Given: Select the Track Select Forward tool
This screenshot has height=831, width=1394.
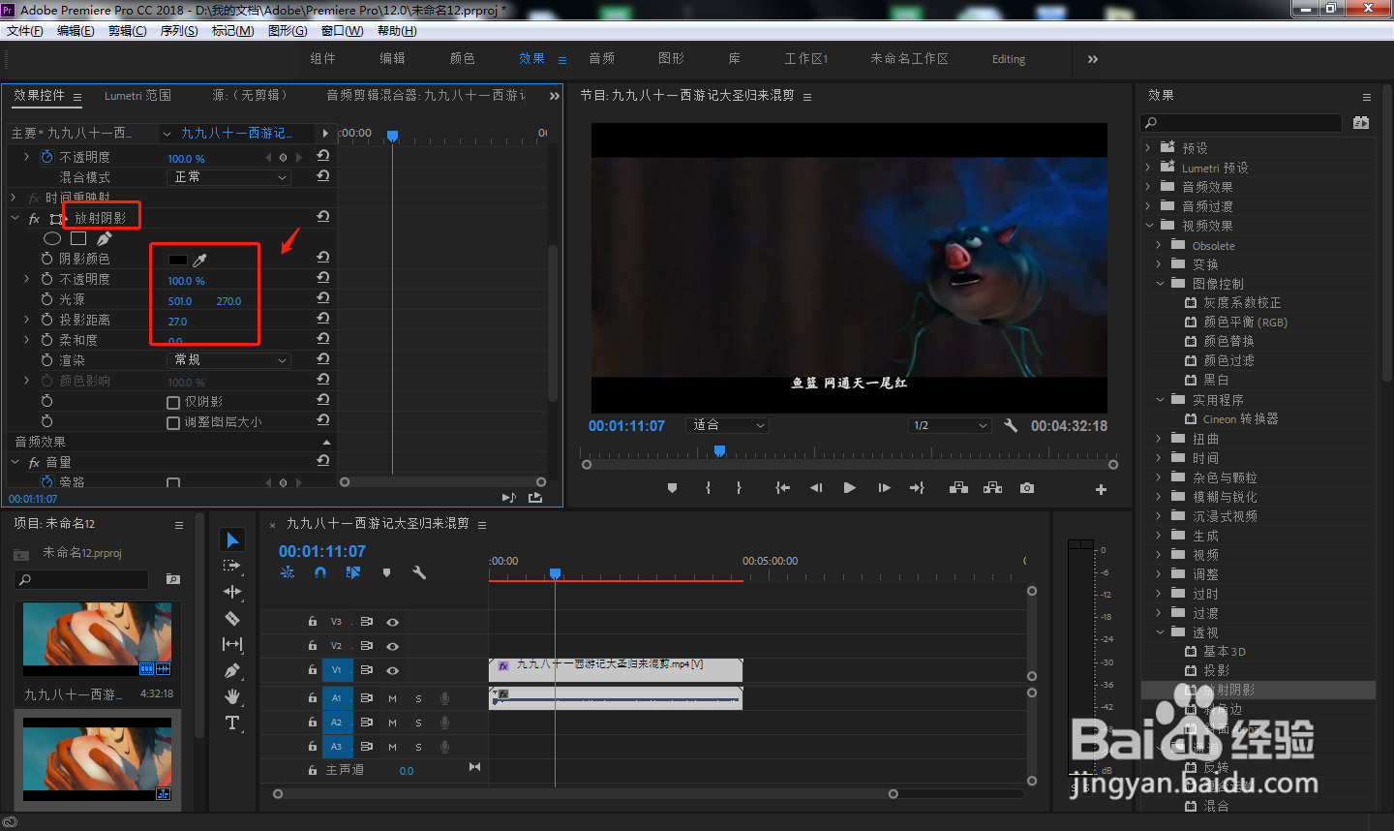Looking at the screenshot, I should pyautogui.click(x=232, y=566).
